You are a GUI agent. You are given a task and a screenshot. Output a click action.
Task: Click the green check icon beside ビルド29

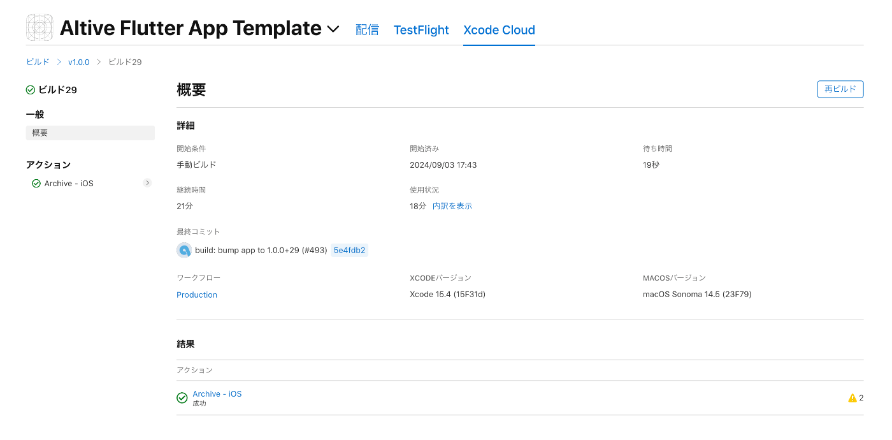[x=31, y=90]
